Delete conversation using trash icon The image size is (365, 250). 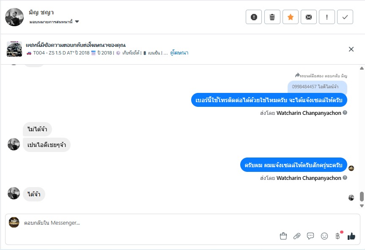pyautogui.click(x=272, y=17)
